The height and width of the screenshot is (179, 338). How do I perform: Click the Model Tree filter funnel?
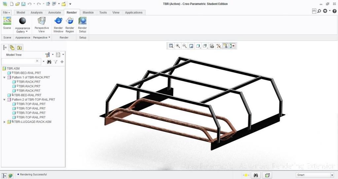(x=55, y=62)
